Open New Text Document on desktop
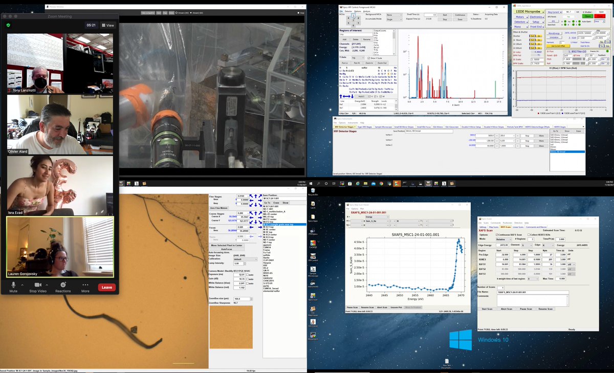 (x=447, y=363)
